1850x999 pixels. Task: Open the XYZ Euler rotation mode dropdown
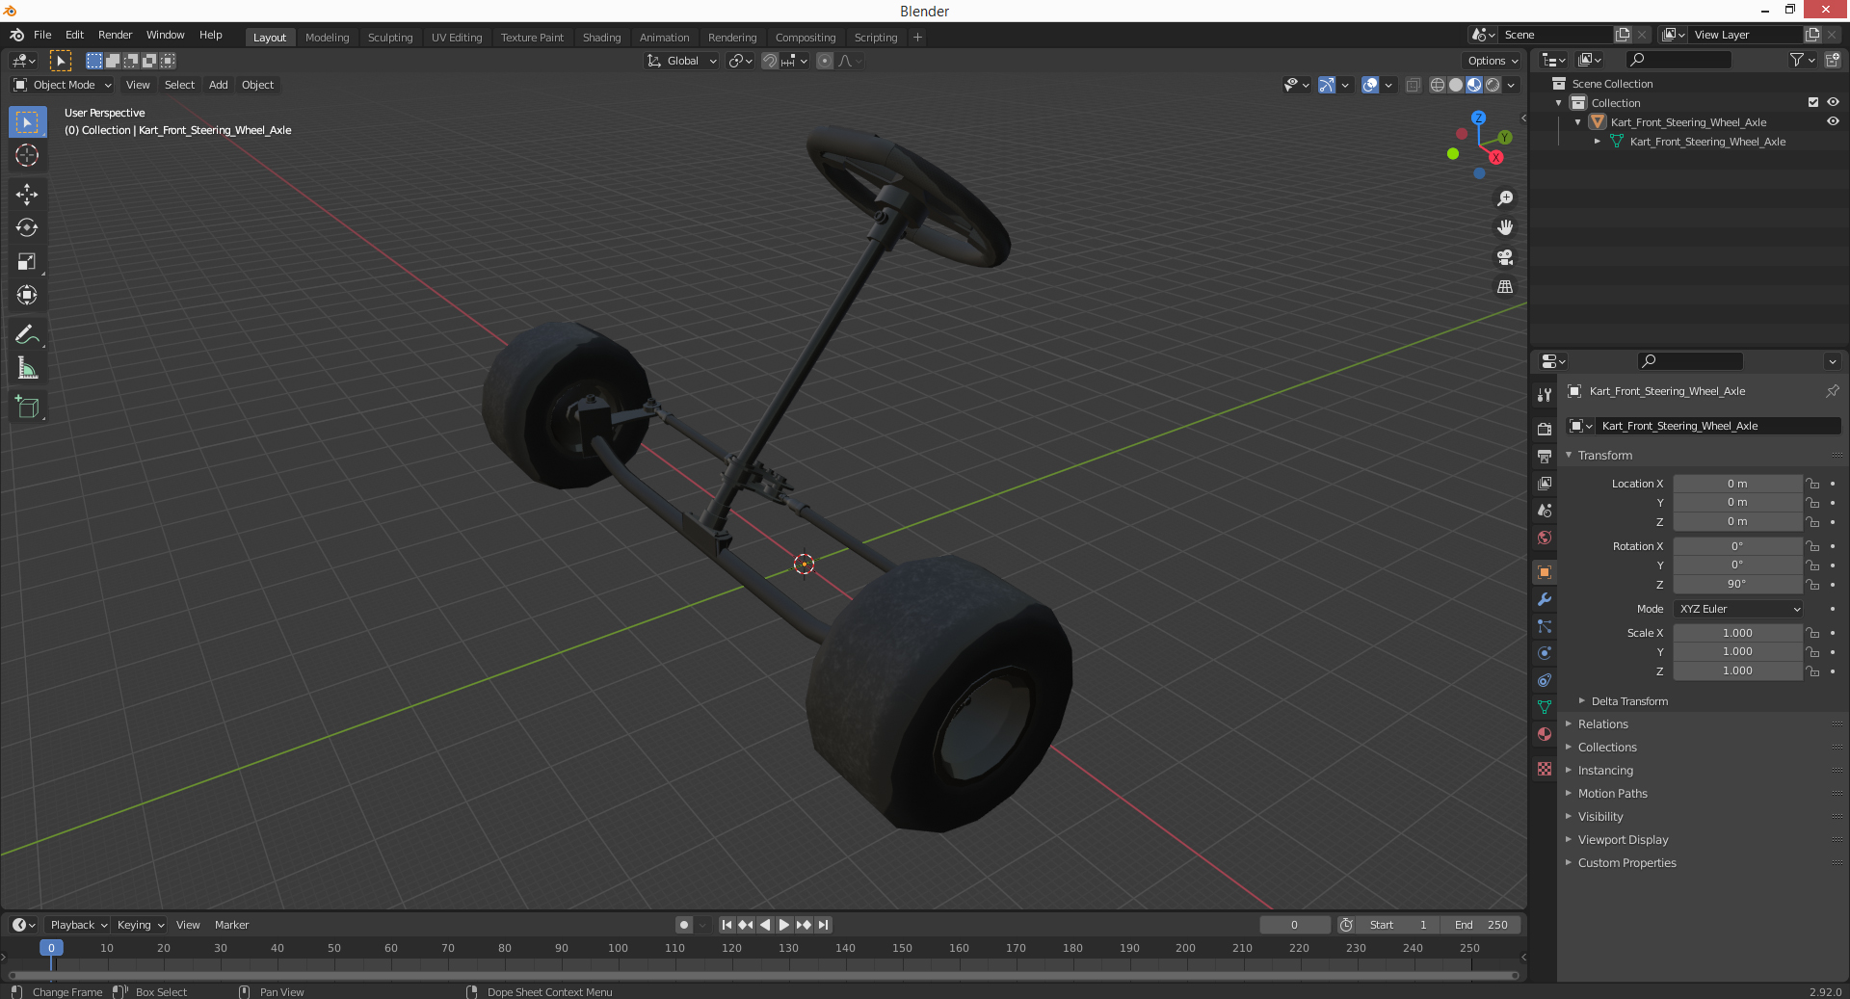point(1738,609)
